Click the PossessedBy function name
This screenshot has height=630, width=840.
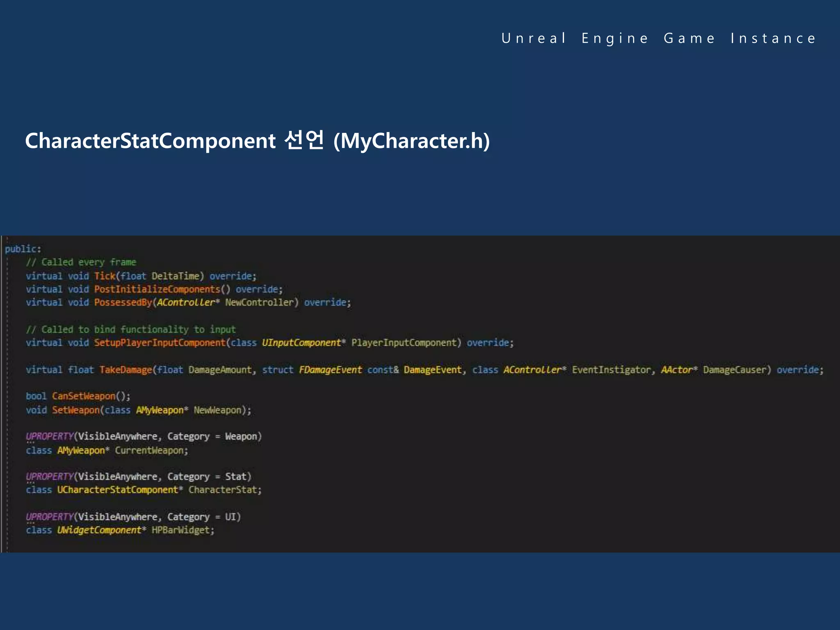click(x=123, y=302)
